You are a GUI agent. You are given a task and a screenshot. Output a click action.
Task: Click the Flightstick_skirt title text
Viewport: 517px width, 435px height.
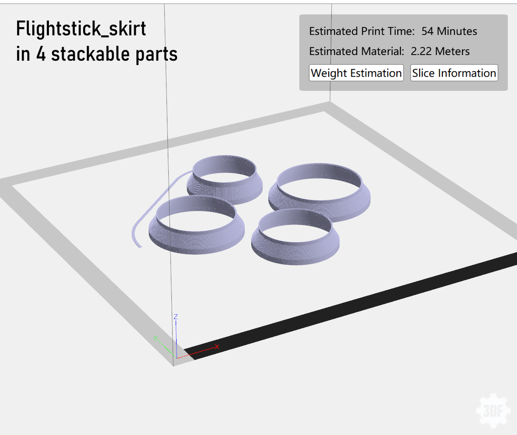(x=81, y=29)
